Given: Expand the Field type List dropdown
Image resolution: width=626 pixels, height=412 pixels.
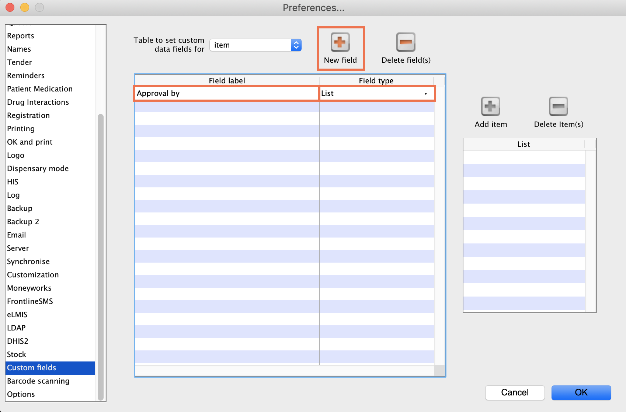Looking at the screenshot, I should [x=425, y=94].
